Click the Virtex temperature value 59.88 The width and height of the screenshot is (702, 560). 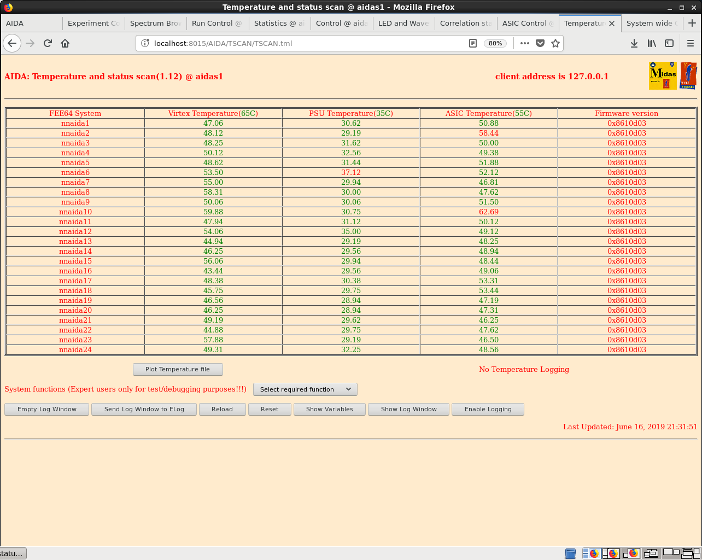coord(213,212)
